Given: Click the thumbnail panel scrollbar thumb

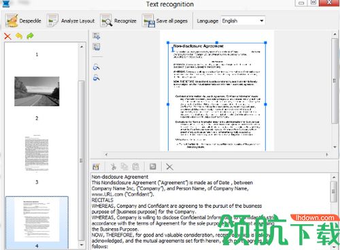Looking at the screenshot, I should tap(82, 160).
